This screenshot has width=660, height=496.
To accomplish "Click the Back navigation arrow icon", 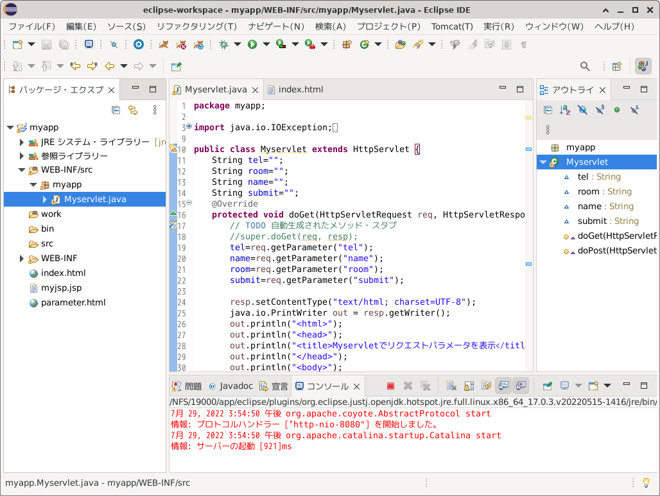I will pos(109,66).
